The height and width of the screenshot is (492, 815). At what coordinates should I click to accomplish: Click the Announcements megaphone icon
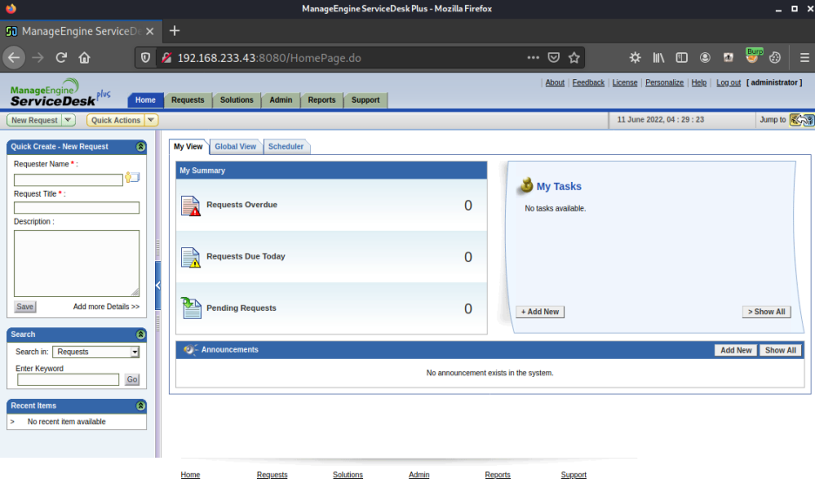[190, 350]
